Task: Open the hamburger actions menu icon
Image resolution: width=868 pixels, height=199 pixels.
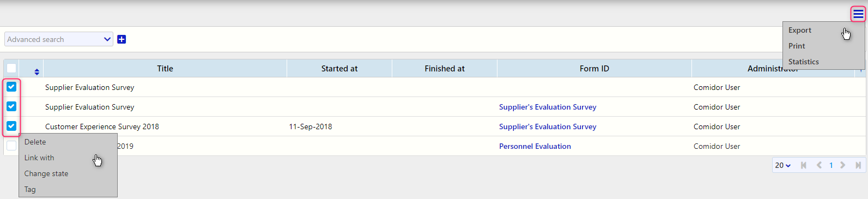Action: coord(858,14)
